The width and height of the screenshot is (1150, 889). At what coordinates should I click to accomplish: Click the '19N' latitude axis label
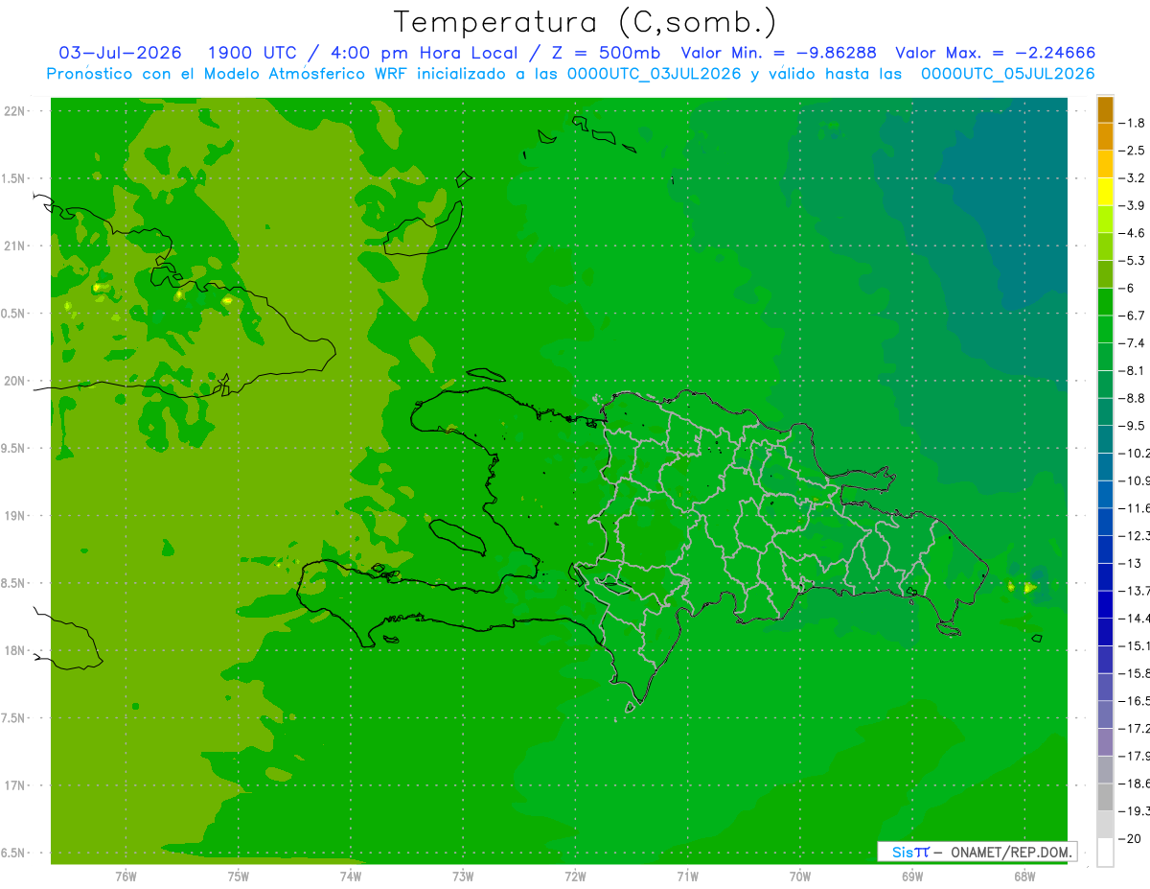tap(14, 516)
